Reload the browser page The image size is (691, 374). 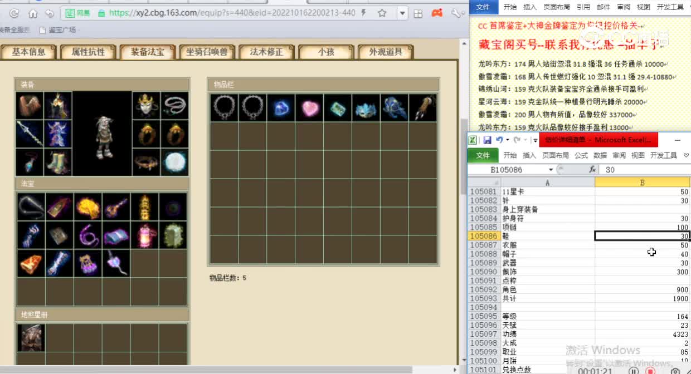pos(14,13)
